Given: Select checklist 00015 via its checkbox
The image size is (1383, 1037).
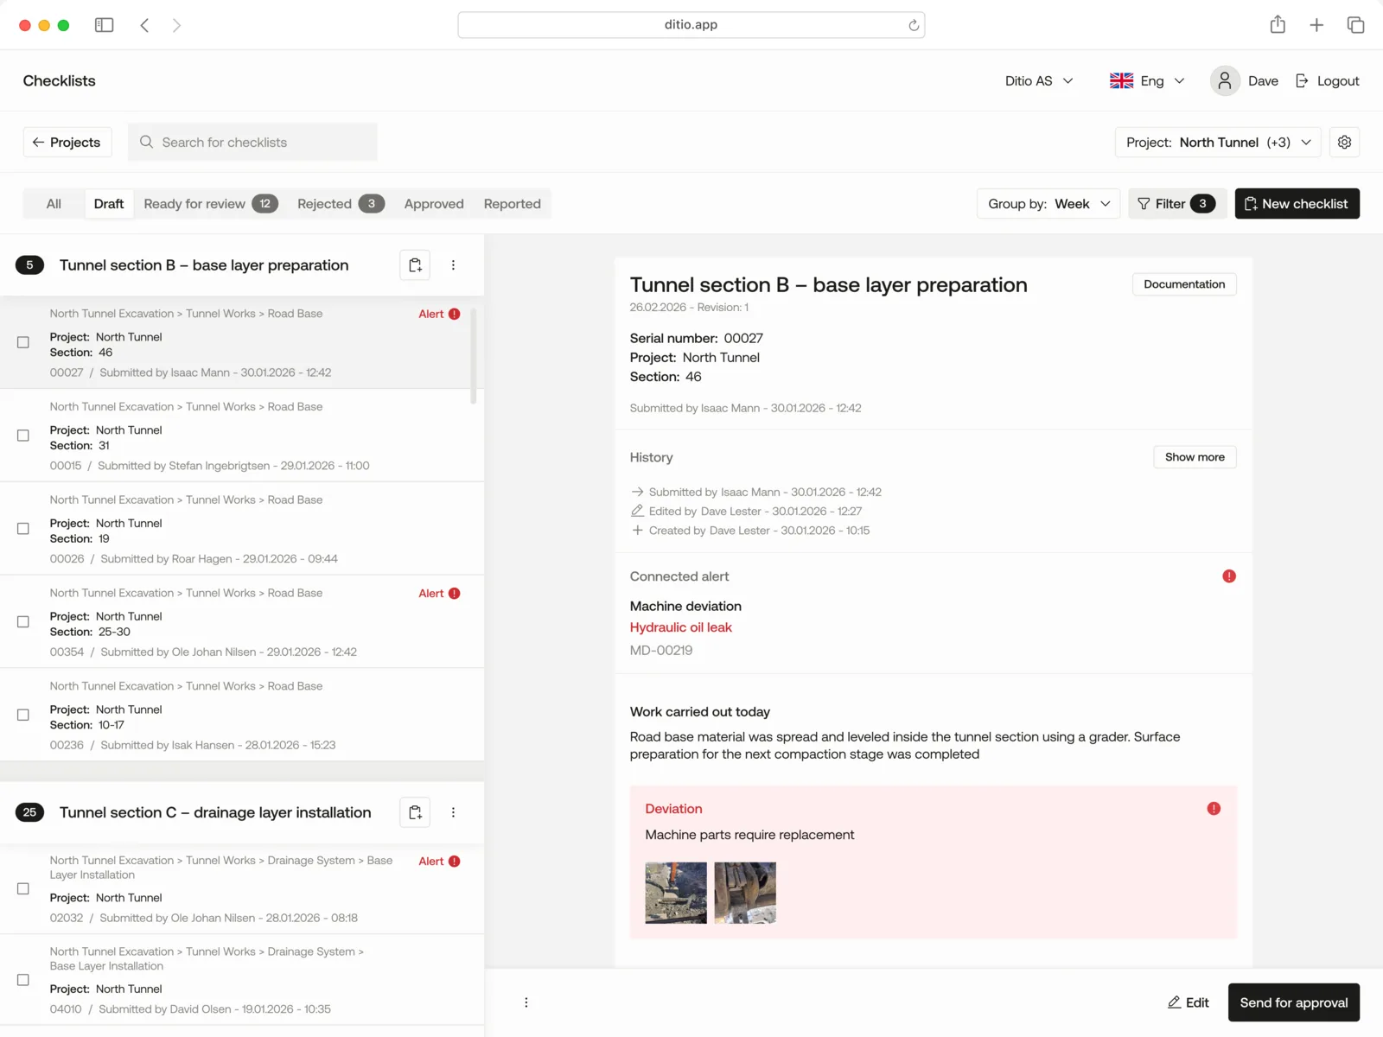Looking at the screenshot, I should click(22, 436).
